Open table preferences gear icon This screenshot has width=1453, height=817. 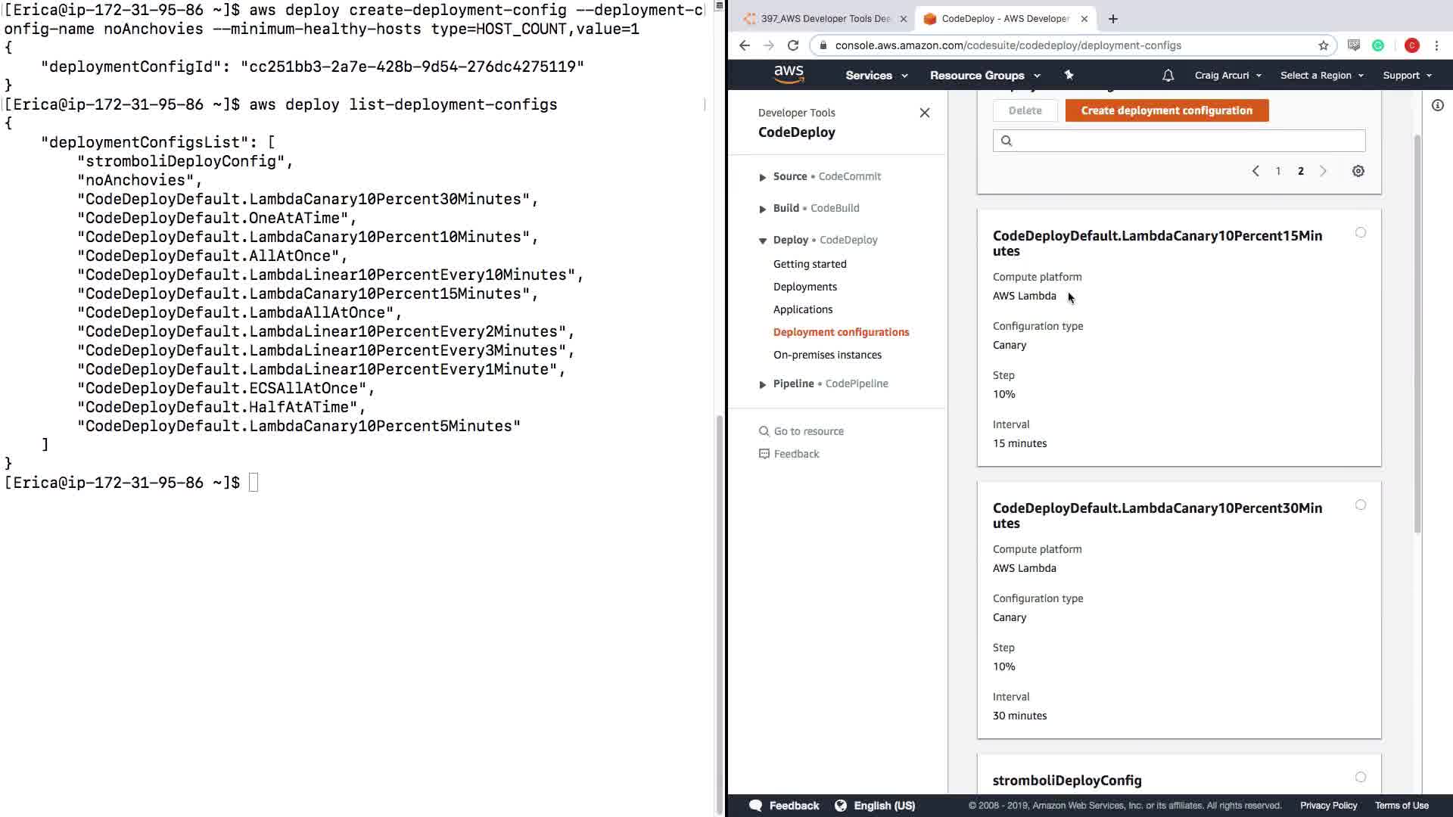[x=1358, y=172]
